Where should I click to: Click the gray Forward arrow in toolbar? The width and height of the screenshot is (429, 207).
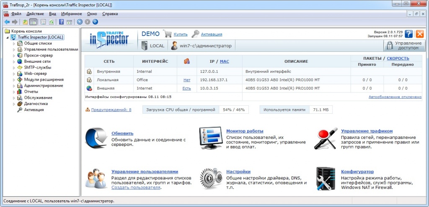(15, 22)
